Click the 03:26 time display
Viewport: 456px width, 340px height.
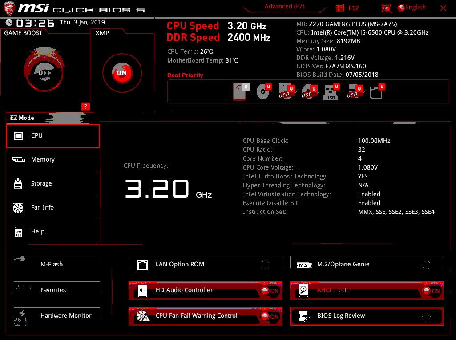pyautogui.click(x=35, y=23)
